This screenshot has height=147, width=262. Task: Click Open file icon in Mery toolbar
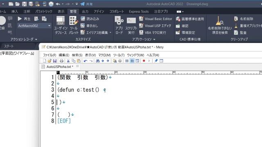[x=49, y=61]
